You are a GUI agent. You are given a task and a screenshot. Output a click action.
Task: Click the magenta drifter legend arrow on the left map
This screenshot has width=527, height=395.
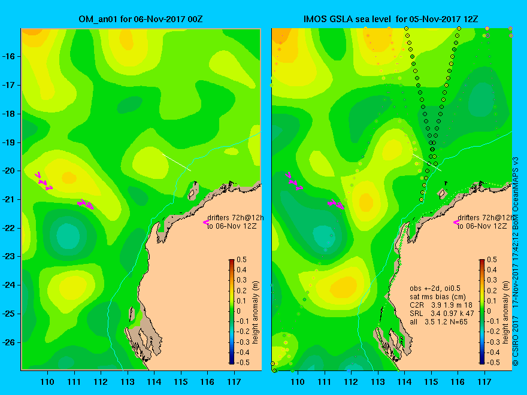click(205, 222)
